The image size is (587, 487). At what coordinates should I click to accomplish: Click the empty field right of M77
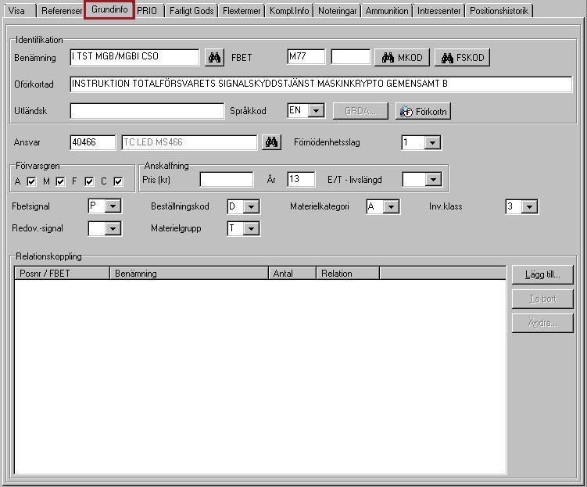click(x=351, y=56)
